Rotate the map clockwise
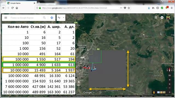This screenshot has height=98, width=175. tap(172, 70)
